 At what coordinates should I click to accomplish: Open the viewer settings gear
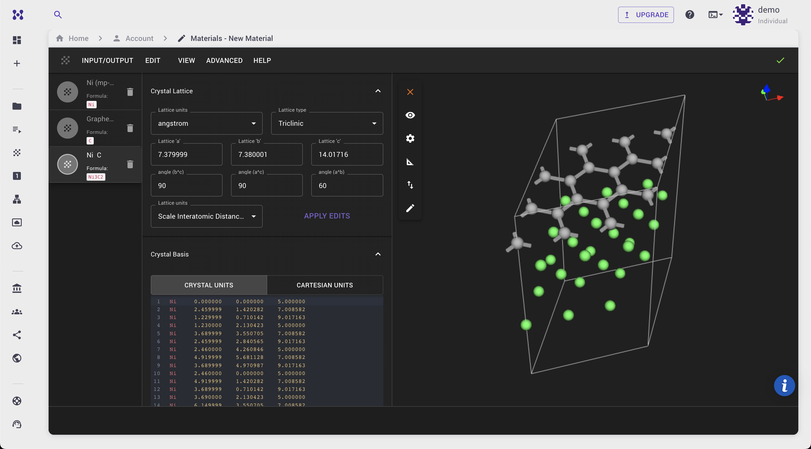(410, 138)
